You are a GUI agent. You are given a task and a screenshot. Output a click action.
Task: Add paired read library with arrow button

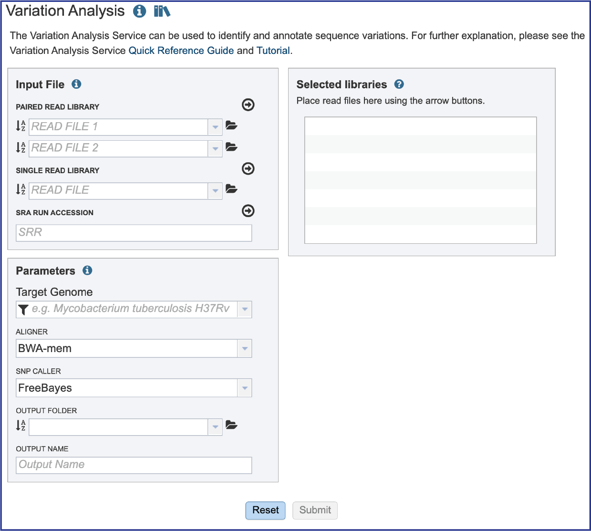[248, 104]
